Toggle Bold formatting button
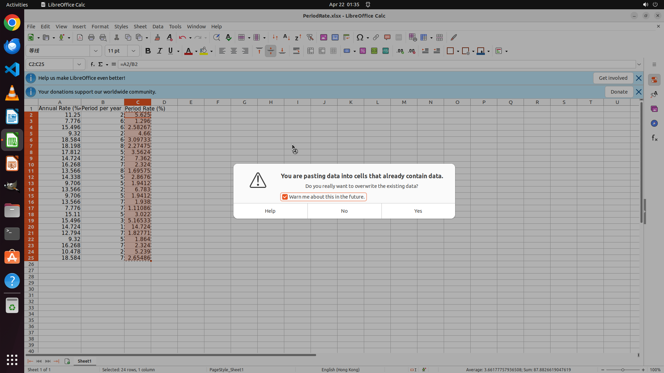Screen dimensions: 664x373 pos(148,51)
